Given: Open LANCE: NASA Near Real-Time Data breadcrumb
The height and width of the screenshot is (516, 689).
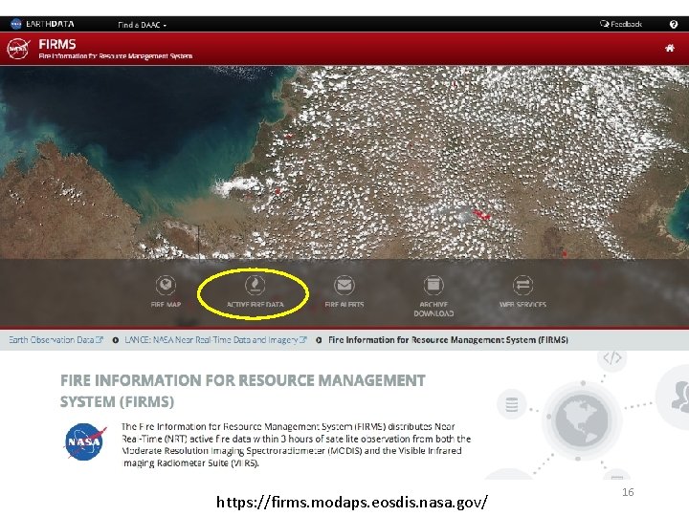Looking at the screenshot, I should (215, 339).
